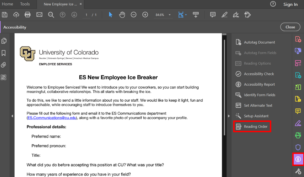This screenshot has width=304, height=177.
Task: Click the ES New Employee Ice Breaker heading
Action: (x=118, y=77)
